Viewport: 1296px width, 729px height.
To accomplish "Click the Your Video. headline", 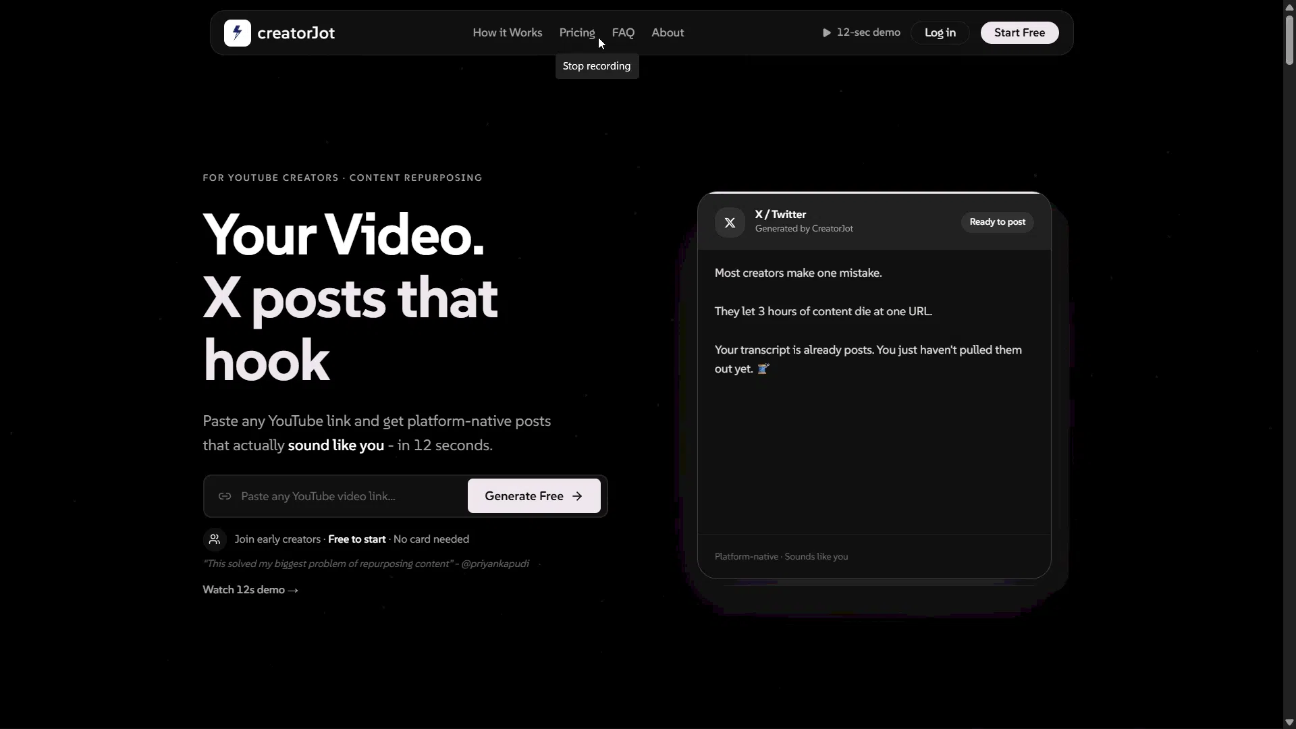I will 344,235.
